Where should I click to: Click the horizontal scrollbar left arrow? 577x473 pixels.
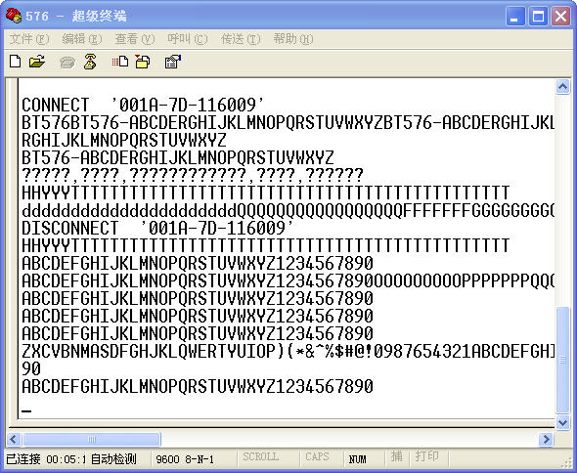click(14, 439)
